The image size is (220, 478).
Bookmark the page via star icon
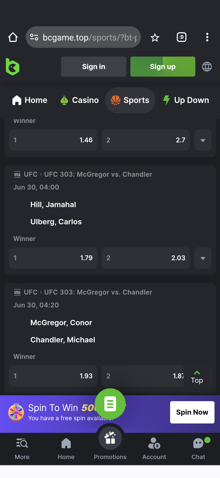[155, 37]
